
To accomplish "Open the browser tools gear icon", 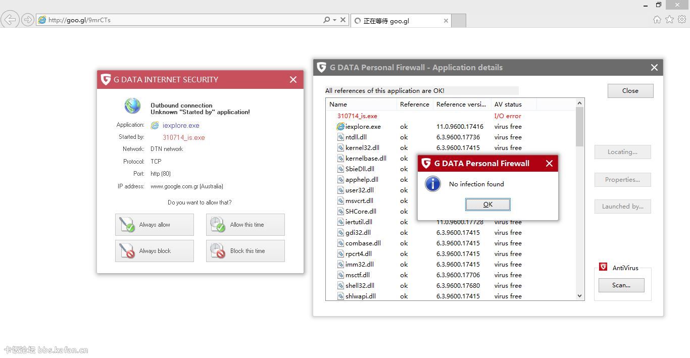I will [x=682, y=19].
